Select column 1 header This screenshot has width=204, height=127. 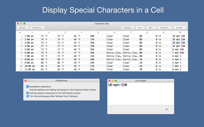tap(32, 33)
